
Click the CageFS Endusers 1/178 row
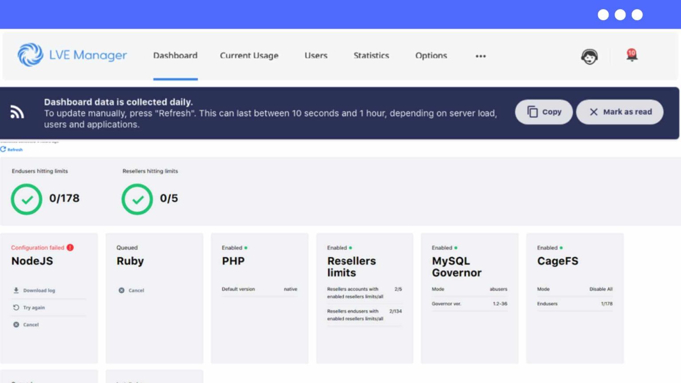575,304
